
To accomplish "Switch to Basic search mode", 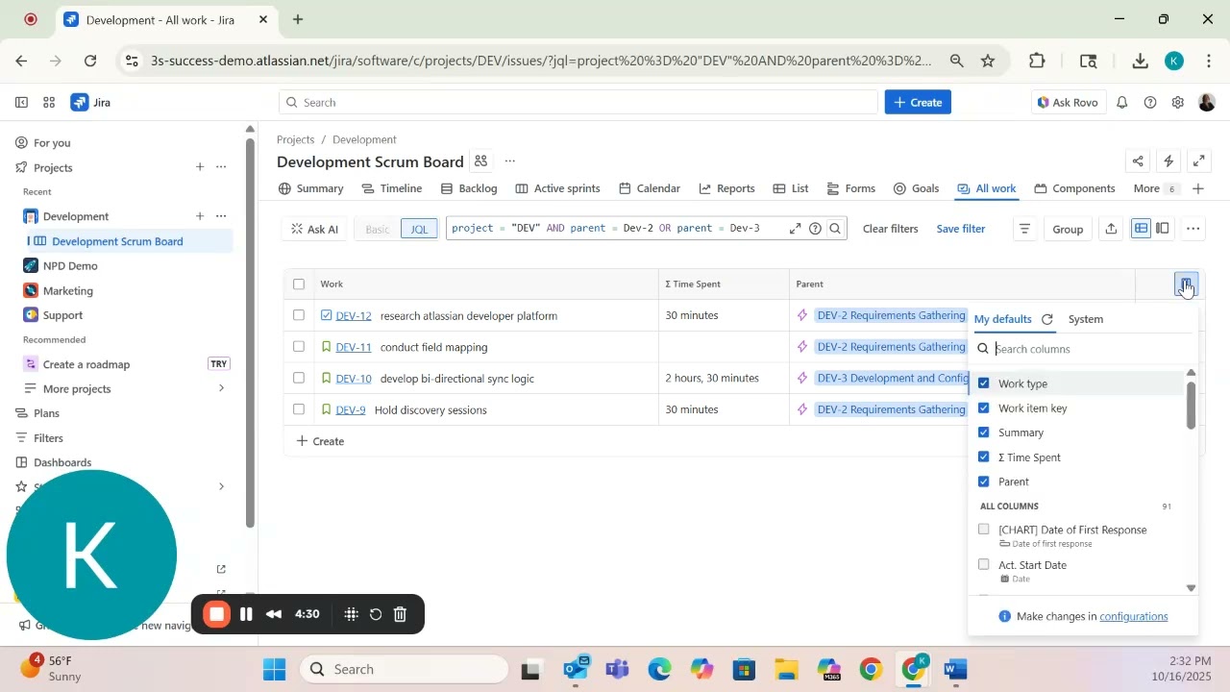I will 378,229.
